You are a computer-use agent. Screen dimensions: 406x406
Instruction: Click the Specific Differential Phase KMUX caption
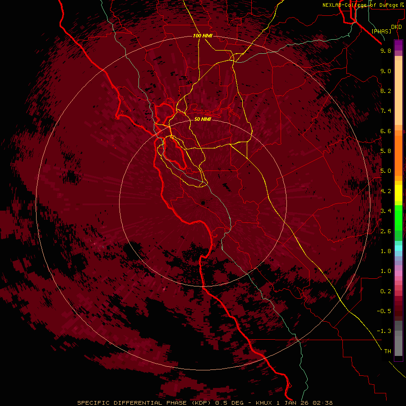tap(205, 403)
